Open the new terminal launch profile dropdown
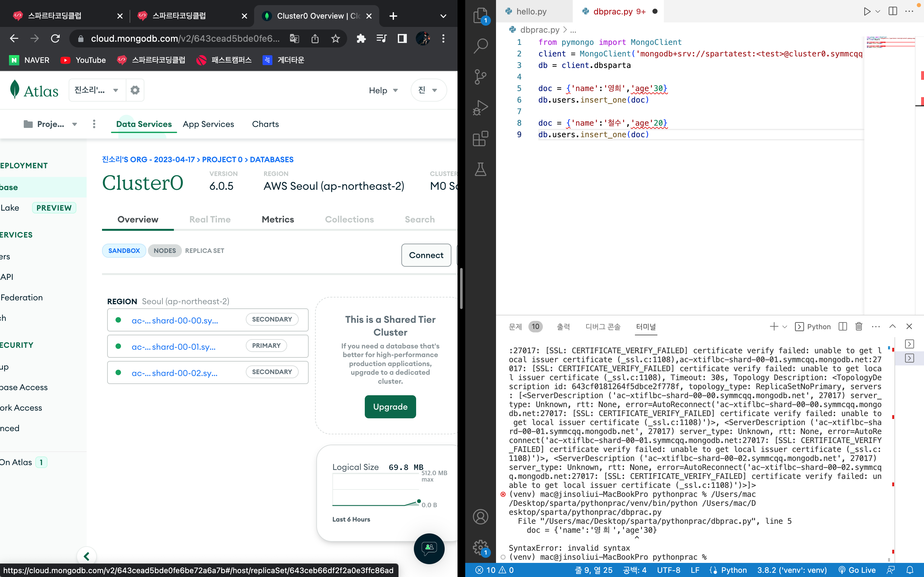The image size is (924, 577). (x=785, y=327)
